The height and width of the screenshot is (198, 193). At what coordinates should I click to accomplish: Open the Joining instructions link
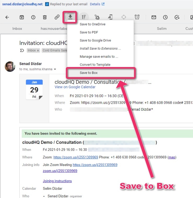57,181
